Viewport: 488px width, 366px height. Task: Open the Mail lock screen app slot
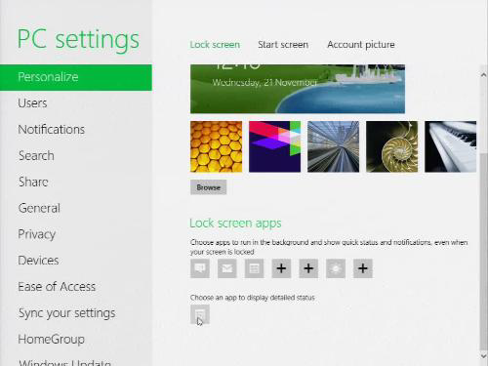[227, 268]
